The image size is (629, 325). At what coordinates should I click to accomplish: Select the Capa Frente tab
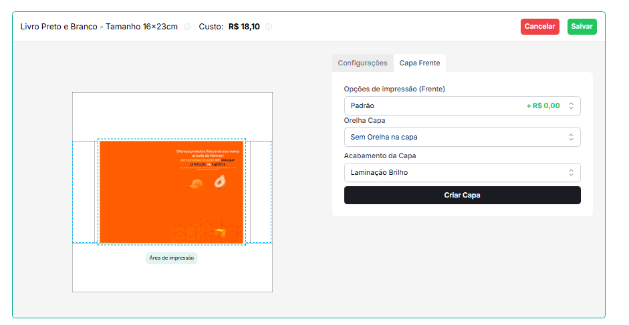pyautogui.click(x=420, y=63)
